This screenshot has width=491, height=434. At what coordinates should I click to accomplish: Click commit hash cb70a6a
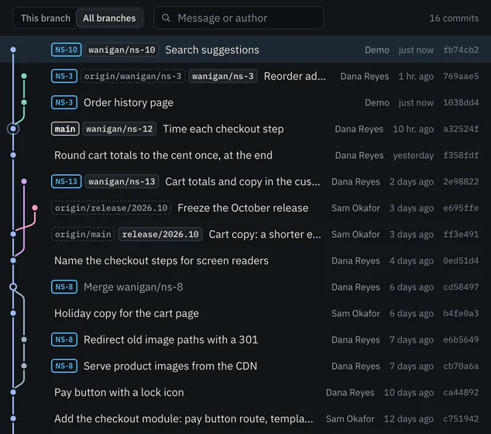click(x=461, y=366)
